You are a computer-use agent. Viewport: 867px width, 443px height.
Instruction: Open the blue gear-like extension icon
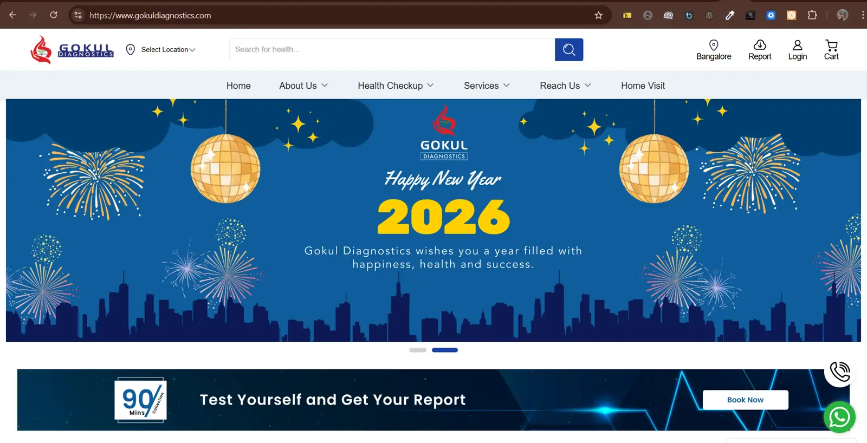(x=771, y=15)
